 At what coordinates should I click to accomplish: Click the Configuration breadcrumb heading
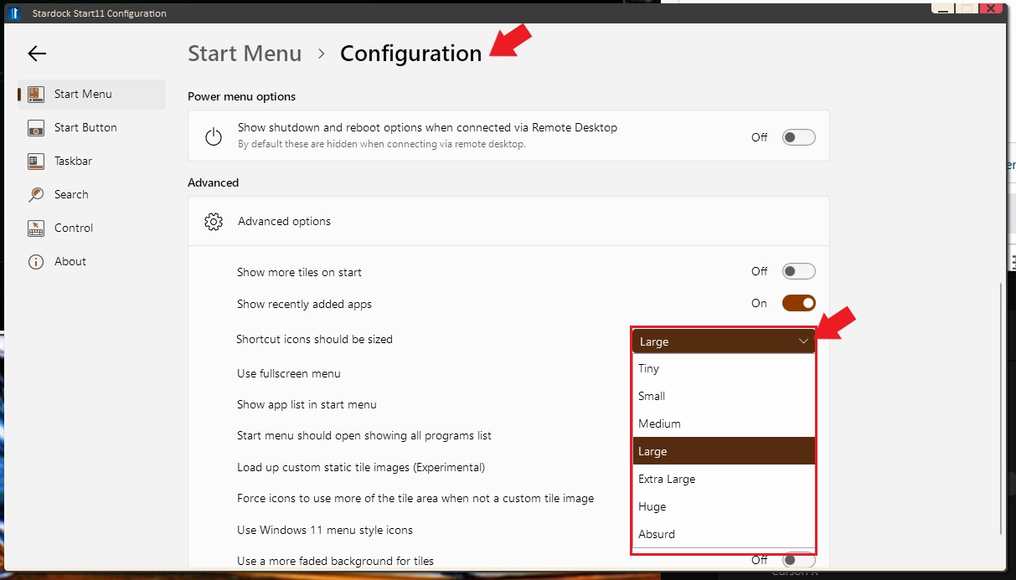[410, 54]
